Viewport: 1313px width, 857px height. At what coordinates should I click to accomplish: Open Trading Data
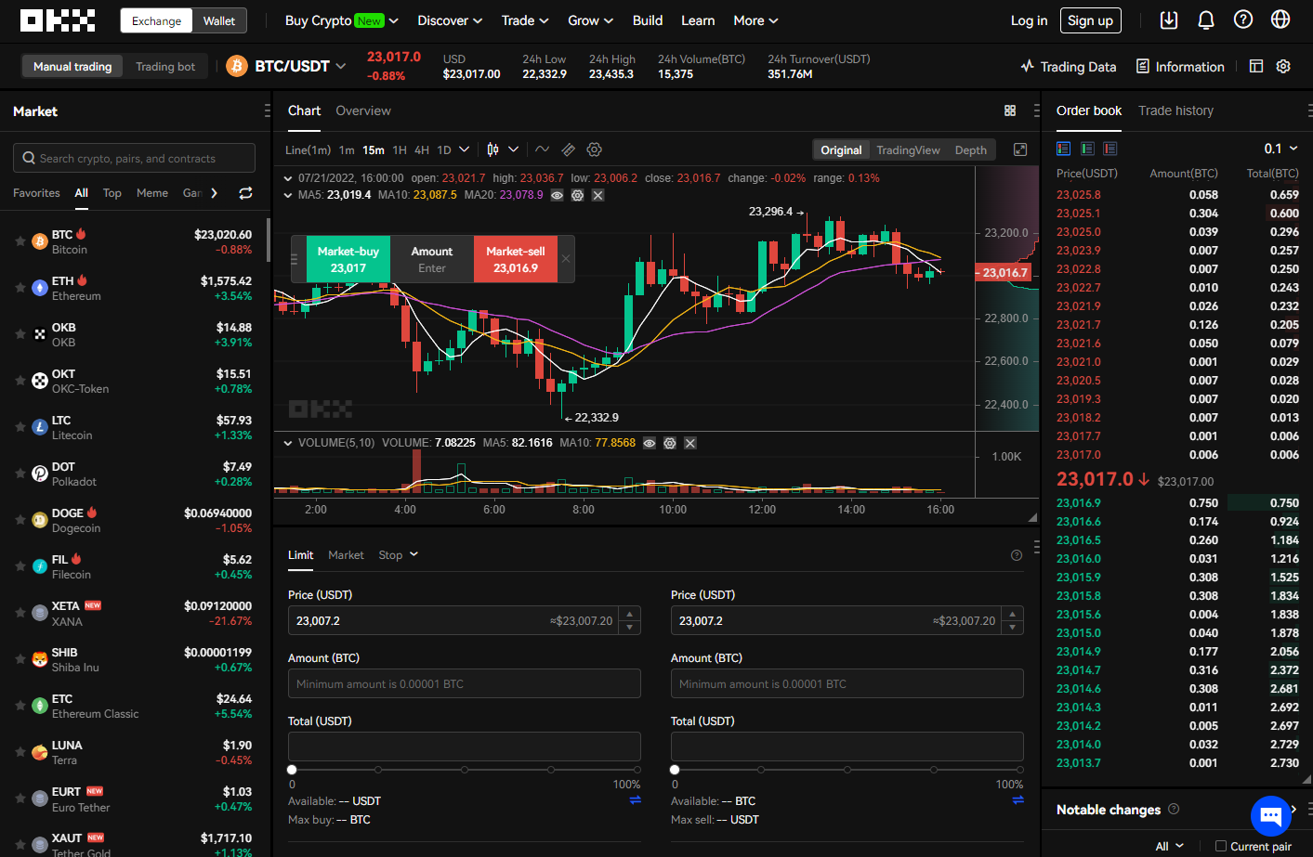[x=1068, y=66]
